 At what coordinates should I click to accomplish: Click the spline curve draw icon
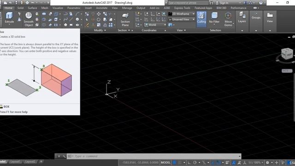[65, 19]
